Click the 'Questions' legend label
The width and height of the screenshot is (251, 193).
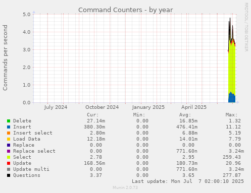pyautogui.click(x=27, y=175)
